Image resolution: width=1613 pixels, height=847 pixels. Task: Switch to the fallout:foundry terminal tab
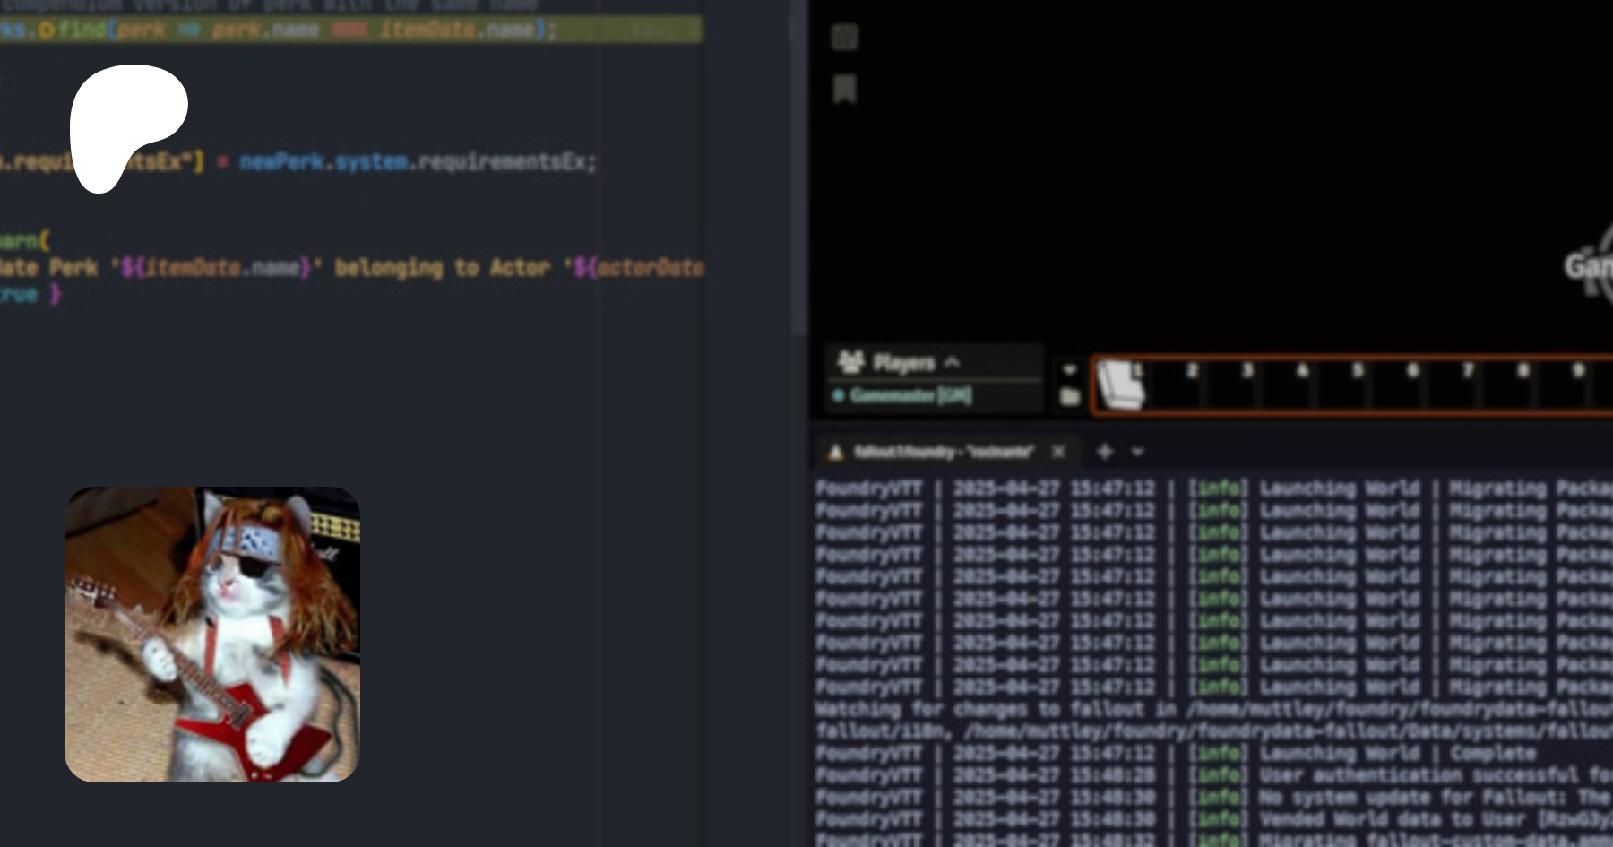943,452
